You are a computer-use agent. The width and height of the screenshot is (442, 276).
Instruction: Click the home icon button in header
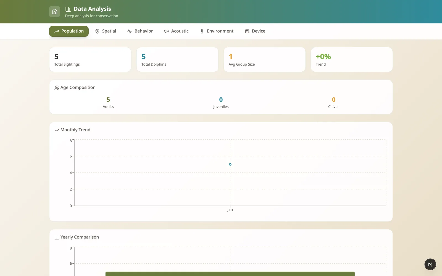(55, 12)
